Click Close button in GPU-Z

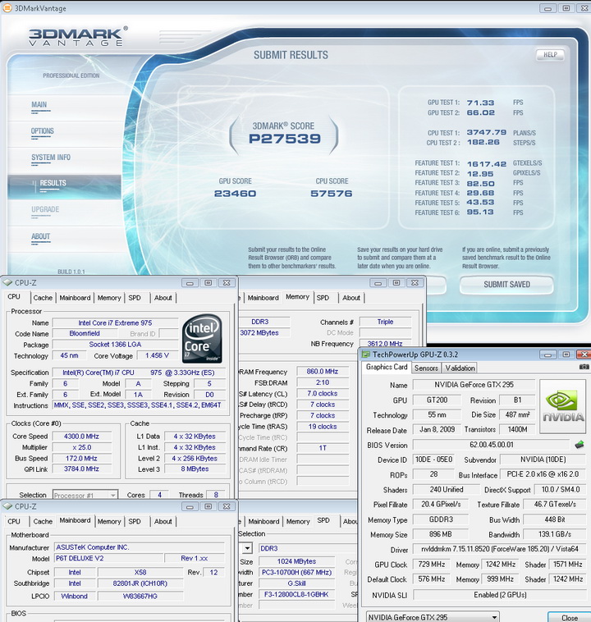coord(569,617)
